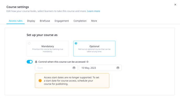The image size is (180, 98).
Task: Close the Course settings dialog
Action: point(175,5)
